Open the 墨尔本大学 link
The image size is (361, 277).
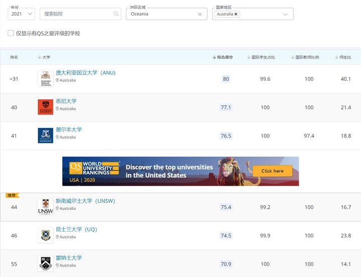tap(69, 129)
